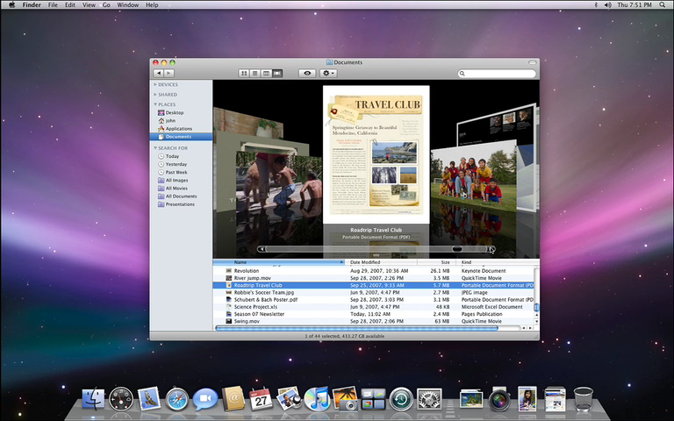
Task: Expand the SHARED sidebar section
Action: point(155,95)
